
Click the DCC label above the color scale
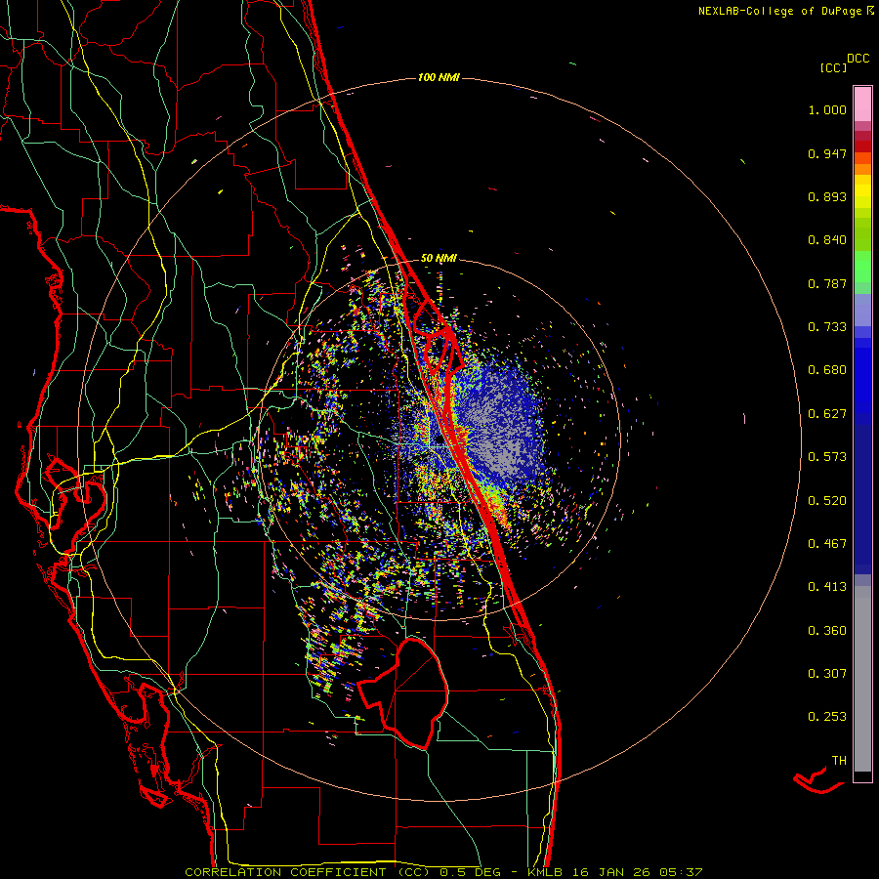[x=858, y=59]
